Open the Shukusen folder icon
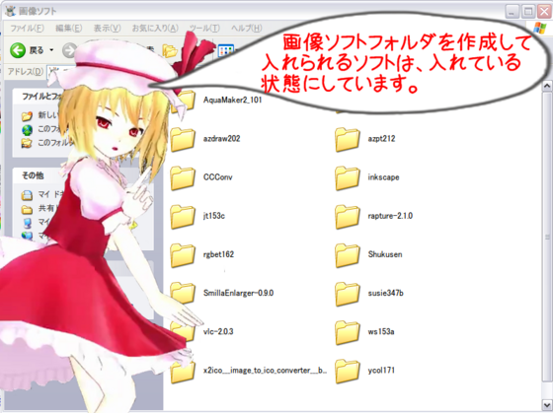 [348, 255]
